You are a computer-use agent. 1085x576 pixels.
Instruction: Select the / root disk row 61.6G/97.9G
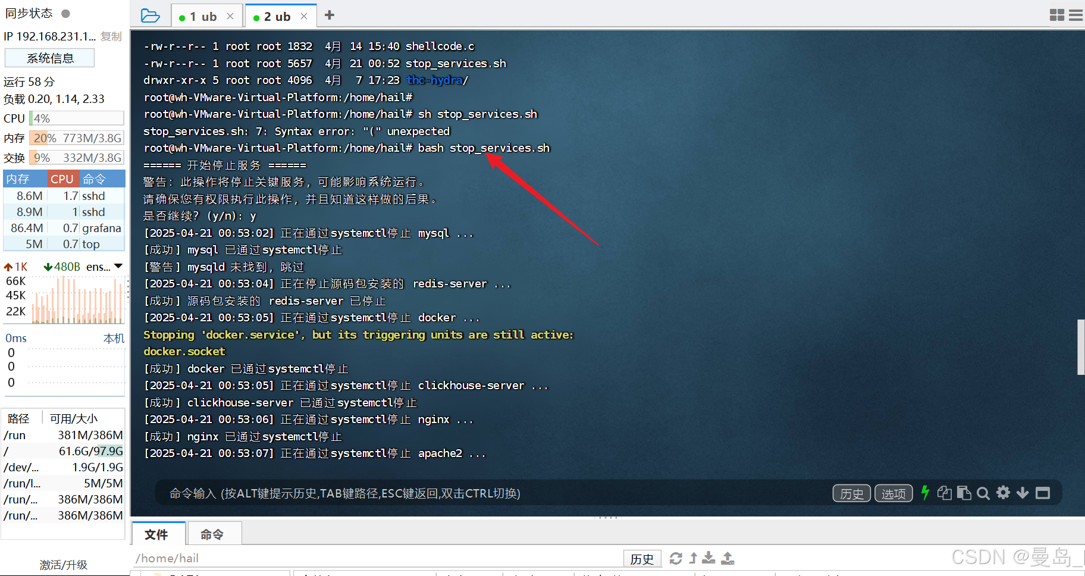63,451
